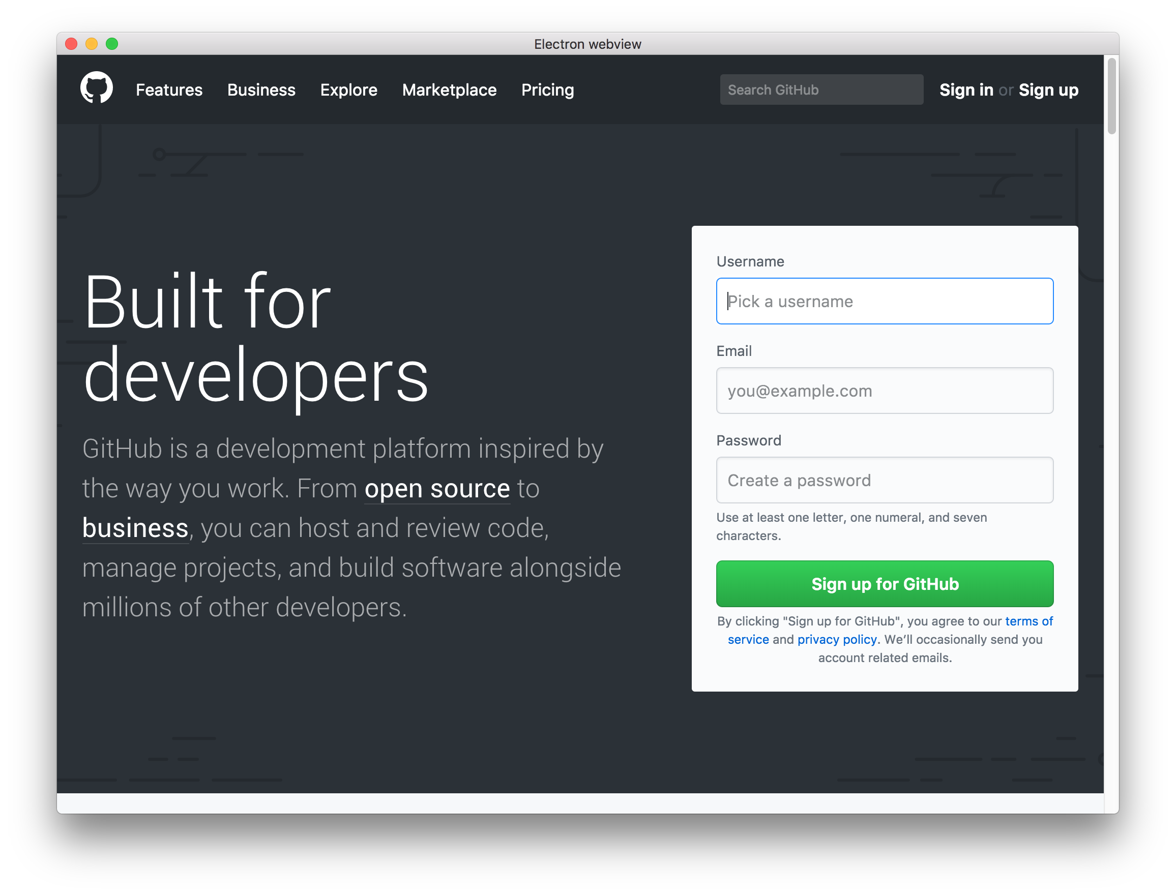
Task: Click the Password input field
Action: pyautogui.click(x=885, y=481)
